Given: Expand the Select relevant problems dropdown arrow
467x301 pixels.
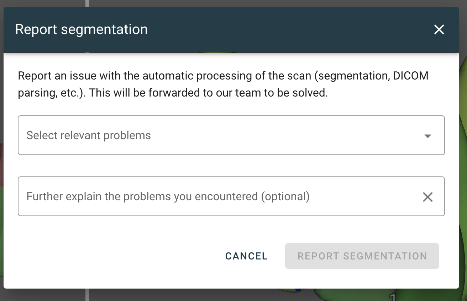Looking at the screenshot, I should click(428, 136).
